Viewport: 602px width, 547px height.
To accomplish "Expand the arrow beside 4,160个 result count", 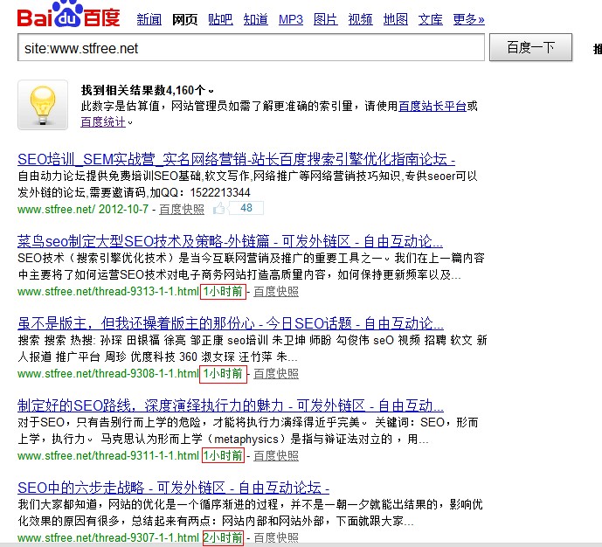I will [211, 91].
